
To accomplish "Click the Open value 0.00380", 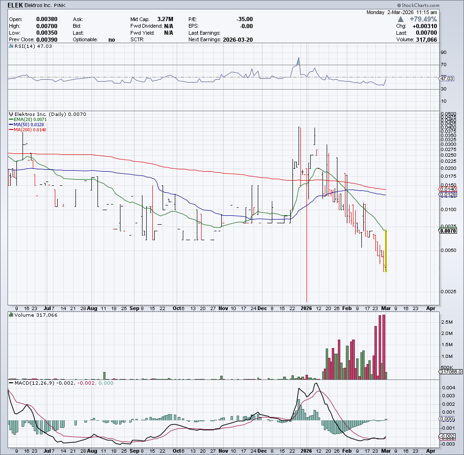I will coord(47,19).
